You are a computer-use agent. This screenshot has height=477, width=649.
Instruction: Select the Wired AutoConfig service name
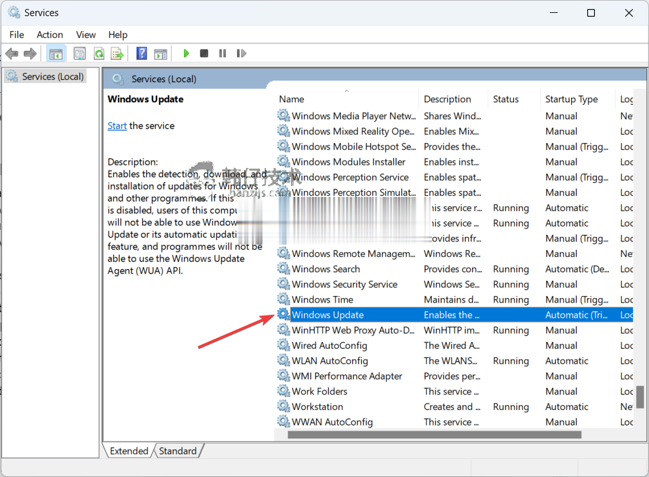[330, 346]
